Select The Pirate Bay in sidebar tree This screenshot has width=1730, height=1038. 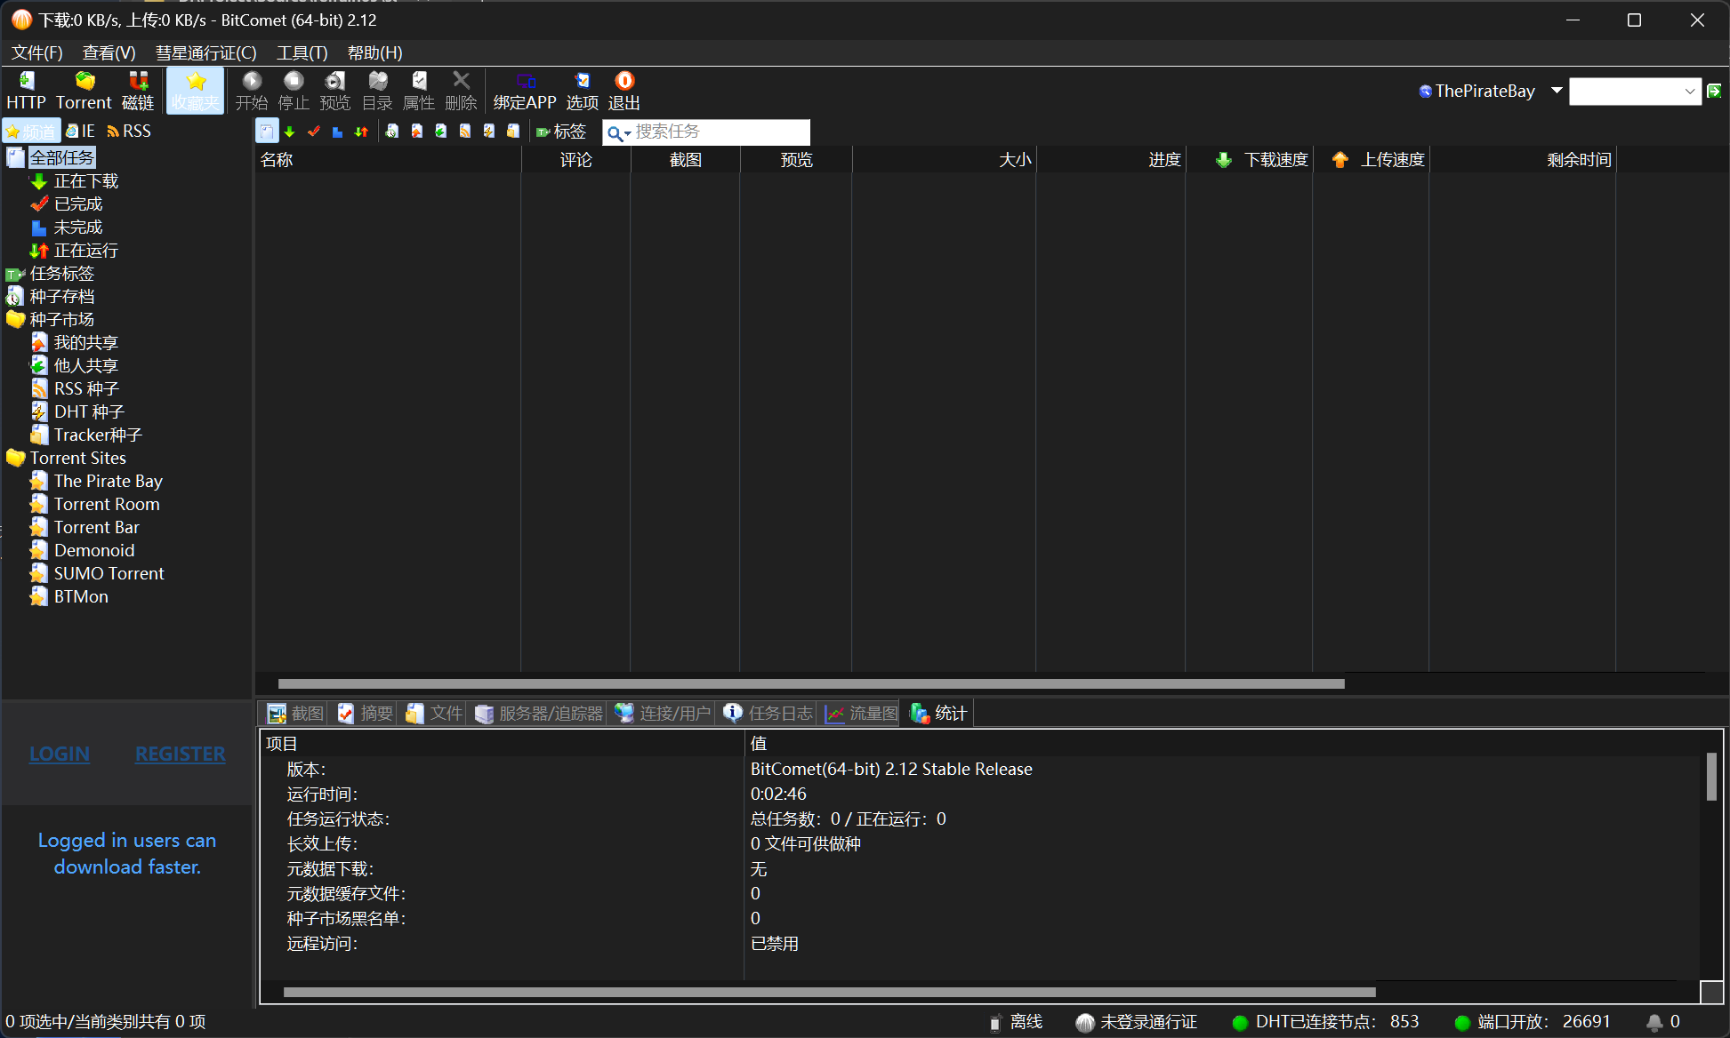(x=108, y=481)
